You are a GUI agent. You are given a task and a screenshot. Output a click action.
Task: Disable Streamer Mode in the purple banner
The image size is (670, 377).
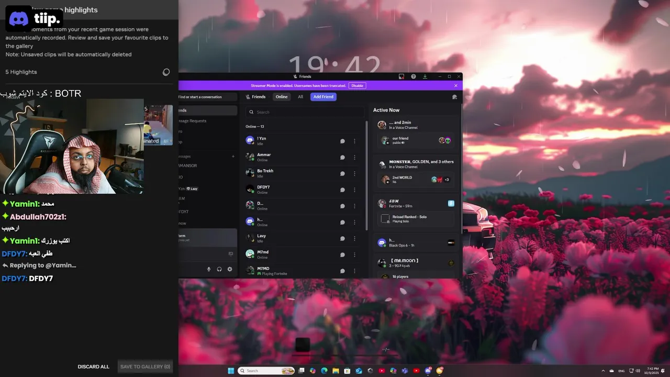(x=357, y=85)
